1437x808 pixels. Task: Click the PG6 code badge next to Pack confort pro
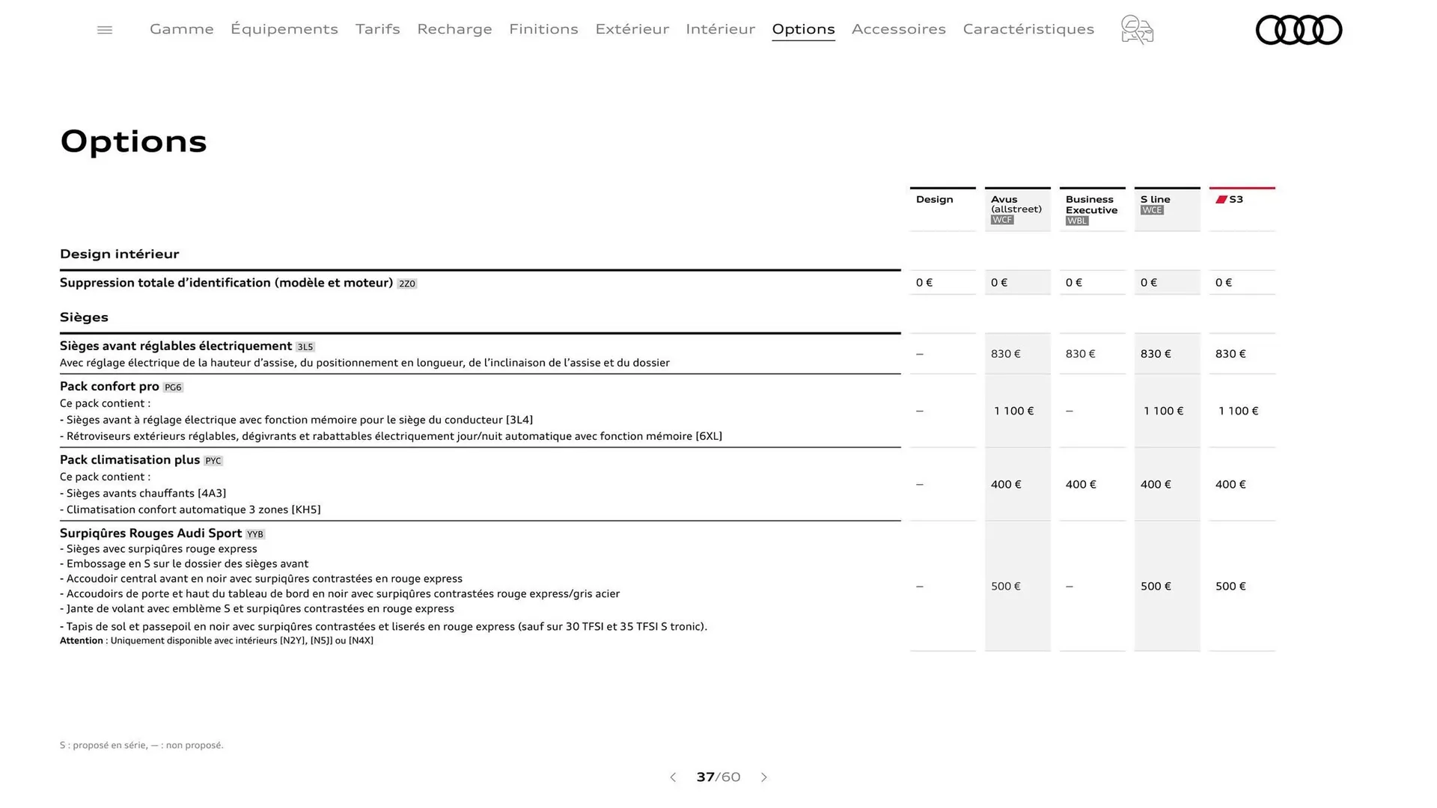(x=173, y=387)
